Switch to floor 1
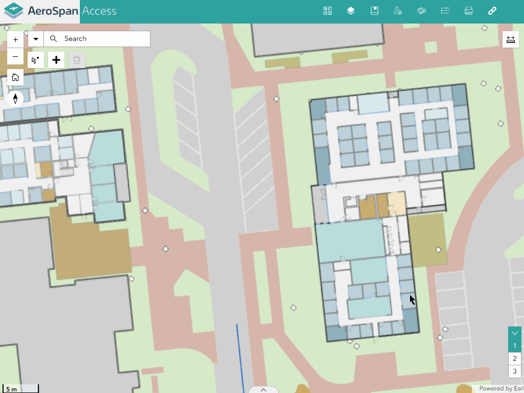The height and width of the screenshot is (393, 524). click(x=515, y=345)
